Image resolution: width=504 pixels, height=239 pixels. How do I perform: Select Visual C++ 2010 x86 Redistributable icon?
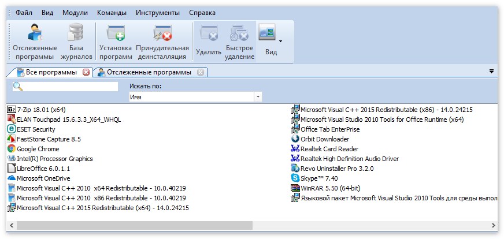coord(11,197)
